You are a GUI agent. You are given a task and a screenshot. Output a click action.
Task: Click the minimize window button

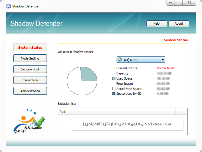tap(171, 4)
